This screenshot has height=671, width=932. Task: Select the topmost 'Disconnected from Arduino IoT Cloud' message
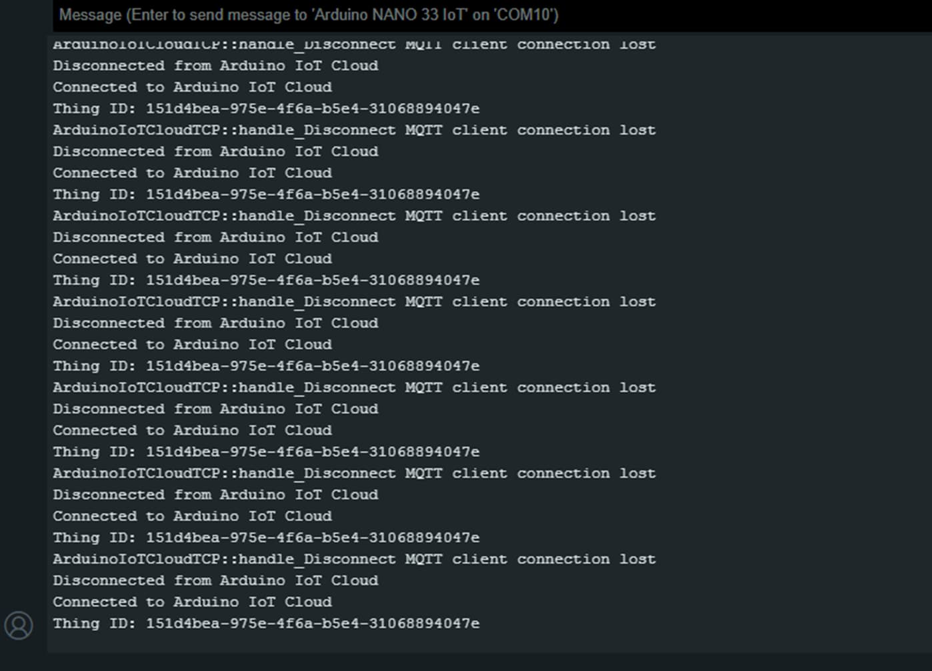(215, 65)
